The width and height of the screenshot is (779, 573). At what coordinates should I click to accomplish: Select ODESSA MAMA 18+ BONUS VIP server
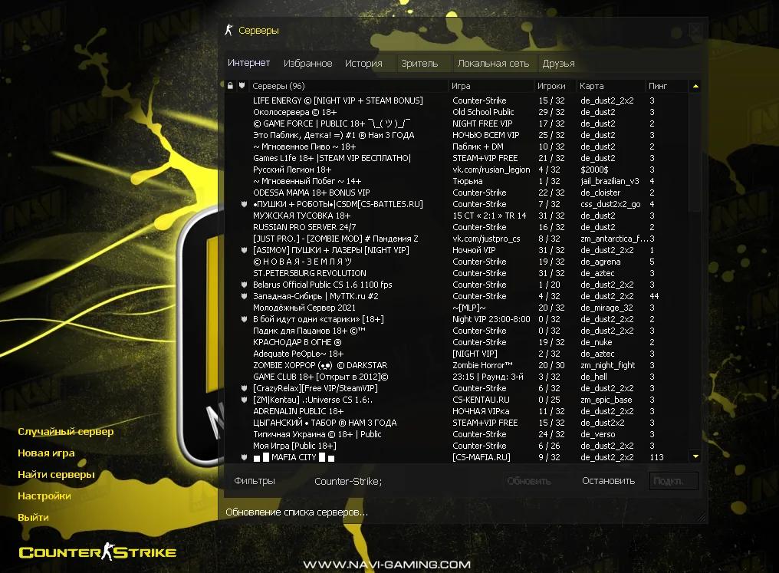456,193
